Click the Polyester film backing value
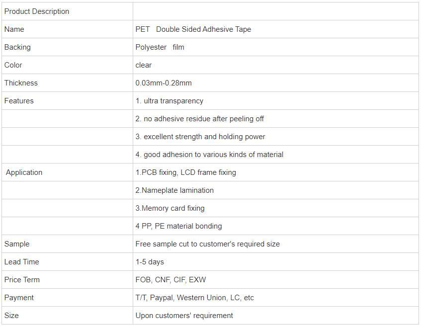 point(160,47)
